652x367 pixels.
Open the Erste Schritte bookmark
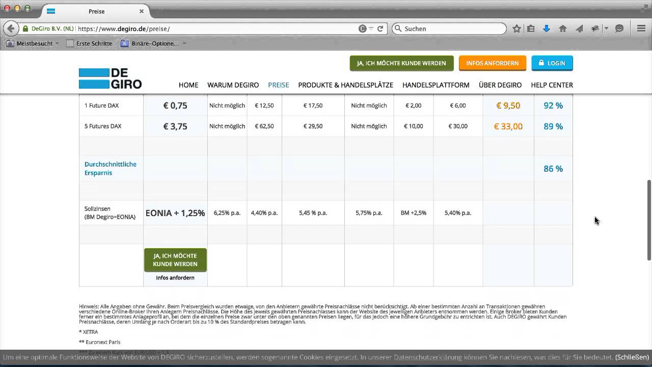coord(90,43)
